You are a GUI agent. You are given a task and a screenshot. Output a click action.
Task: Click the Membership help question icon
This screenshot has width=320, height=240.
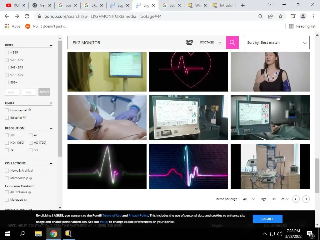(31, 178)
